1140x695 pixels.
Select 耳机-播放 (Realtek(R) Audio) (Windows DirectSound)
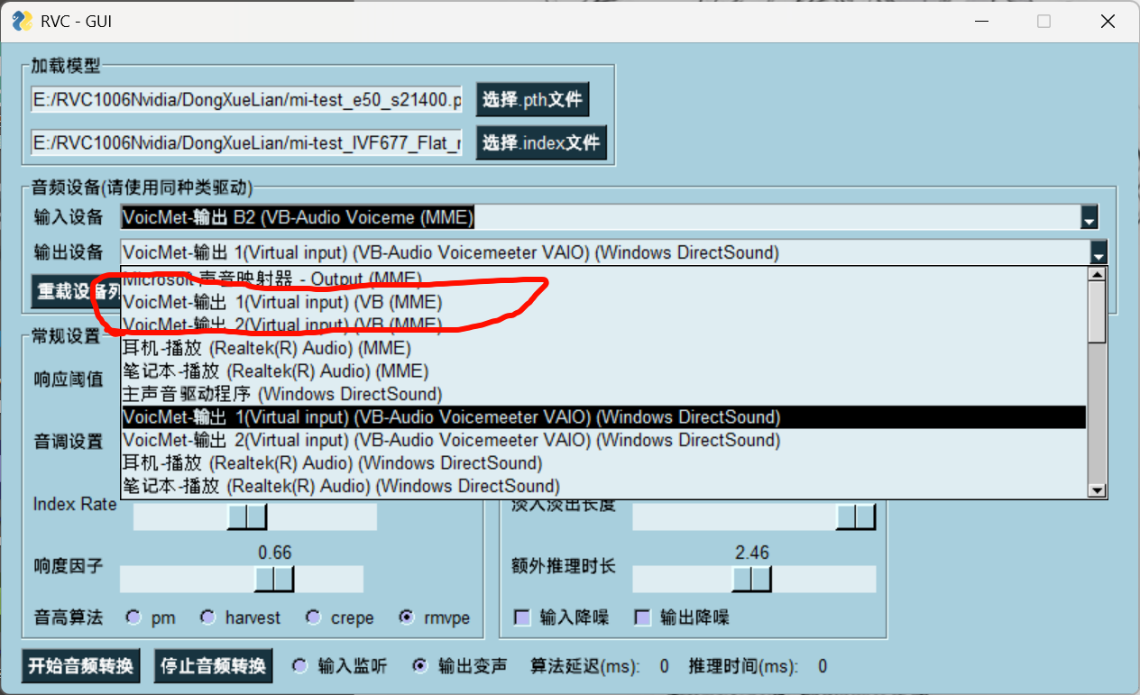[x=603, y=463]
